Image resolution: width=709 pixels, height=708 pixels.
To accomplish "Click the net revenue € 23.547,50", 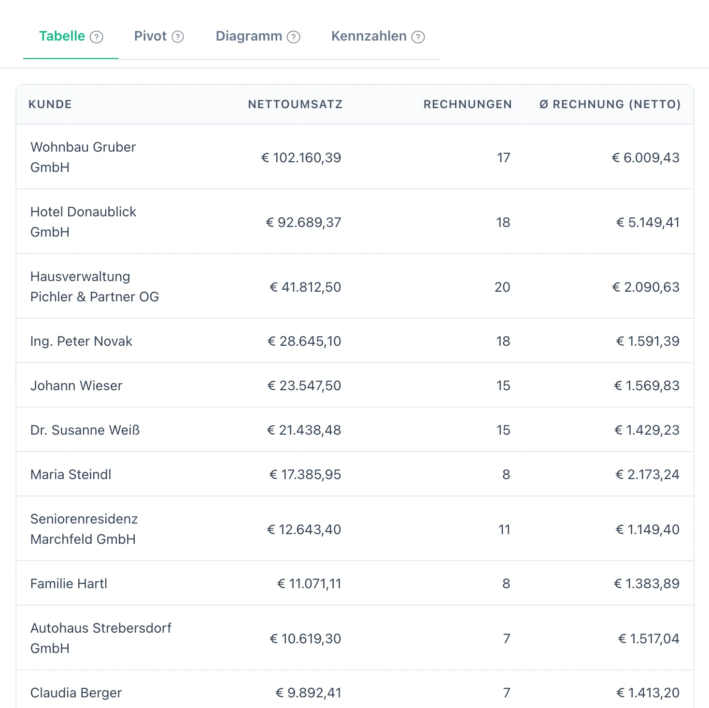I will [x=304, y=385].
